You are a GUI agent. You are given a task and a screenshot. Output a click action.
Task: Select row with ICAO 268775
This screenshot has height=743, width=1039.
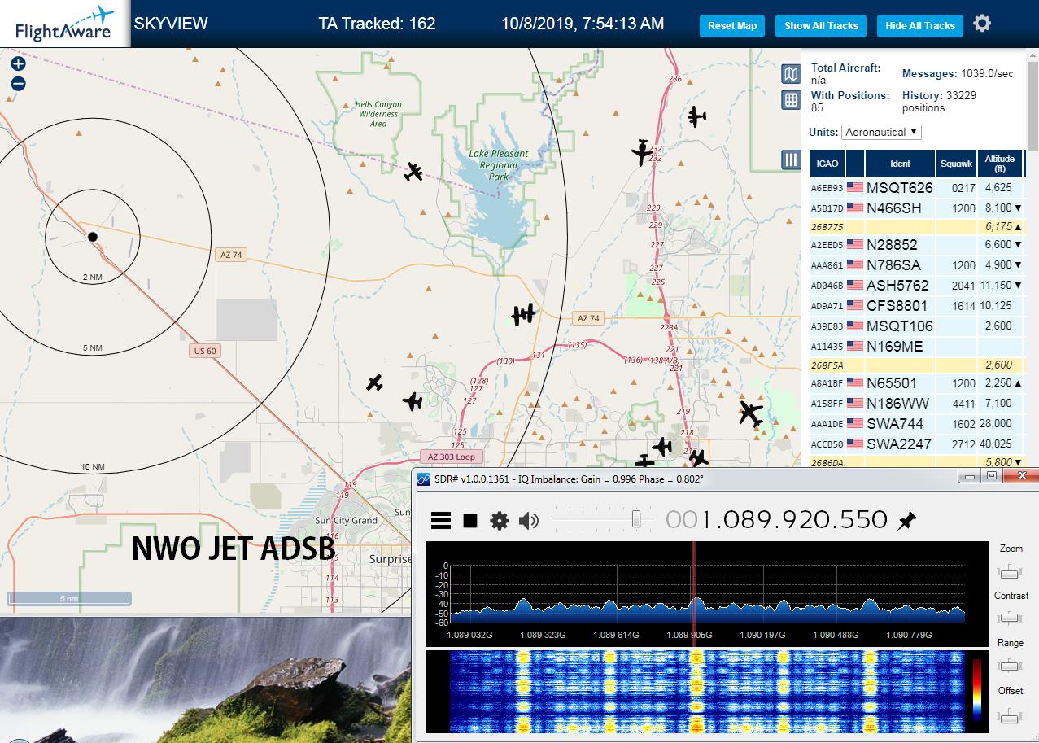coord(916,227)
